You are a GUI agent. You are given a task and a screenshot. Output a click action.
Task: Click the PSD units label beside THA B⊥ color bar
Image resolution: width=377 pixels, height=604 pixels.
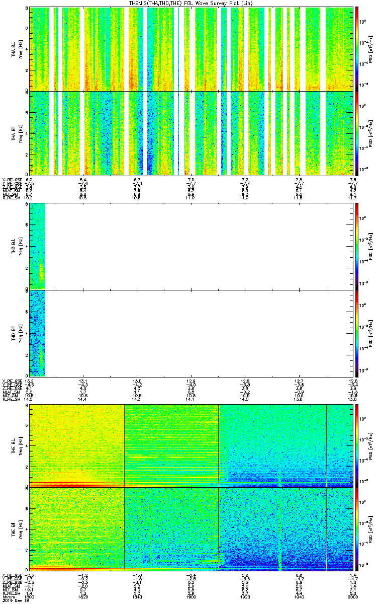point(370,49)
